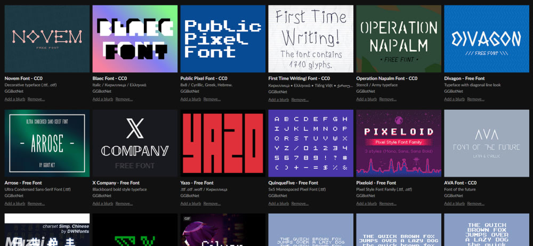The width and height of the screenshot is (533, 246).
Task: Open the green pixel logo thumbnail
Action: tap(135, 229)
